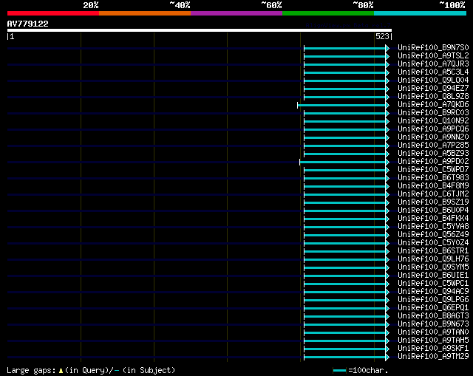Open hit UniRef100_A5C3L4
Screen dimensions: 473x376
(433, 72)
